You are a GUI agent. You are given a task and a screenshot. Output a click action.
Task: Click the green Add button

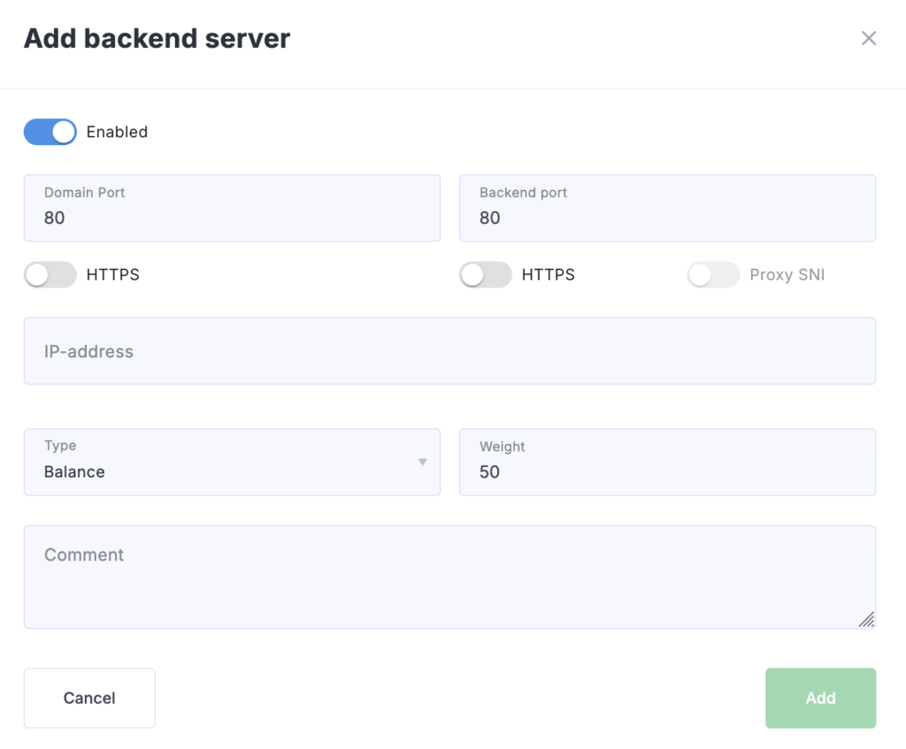pos(820,698)
